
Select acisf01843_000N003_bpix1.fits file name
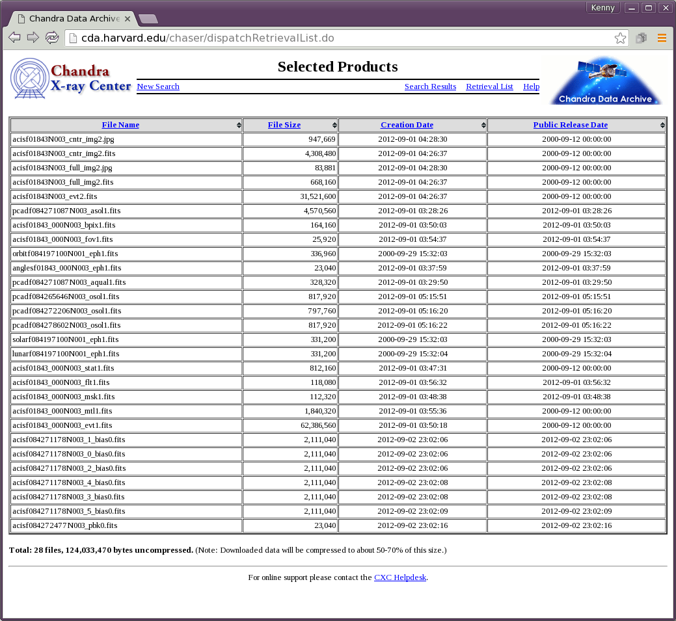tap(64, 224)
